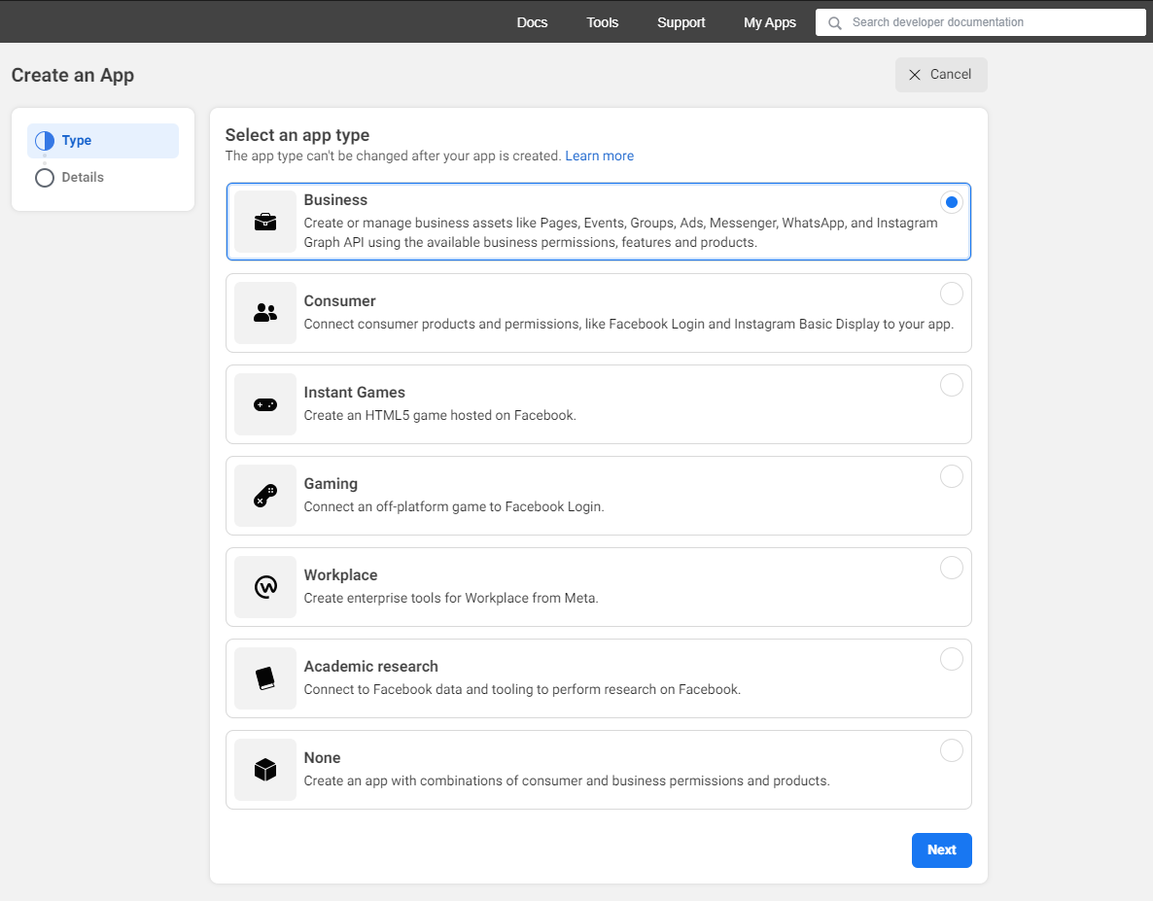
Task: Cancel app creation
Action: pos(941,75)
